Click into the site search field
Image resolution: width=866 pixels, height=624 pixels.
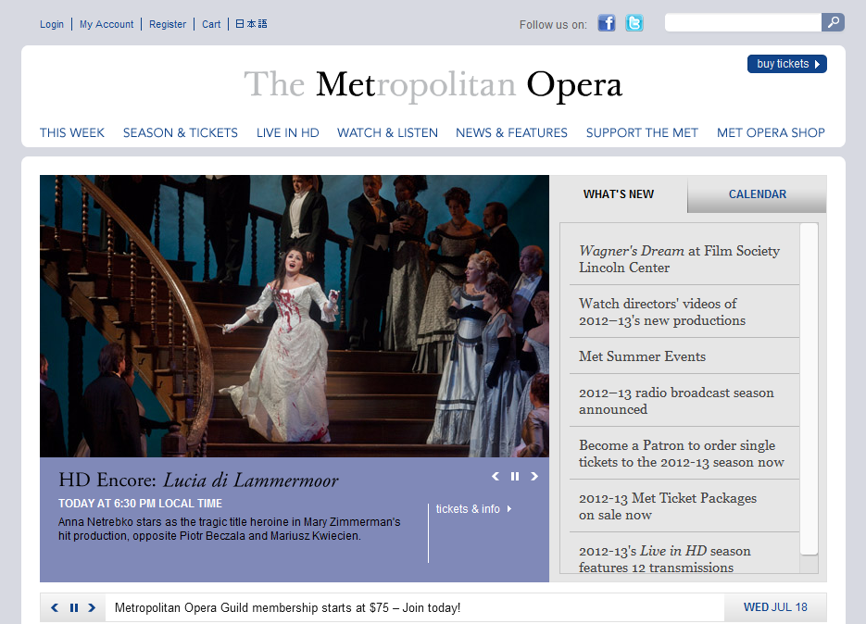(x=743, y=22)
